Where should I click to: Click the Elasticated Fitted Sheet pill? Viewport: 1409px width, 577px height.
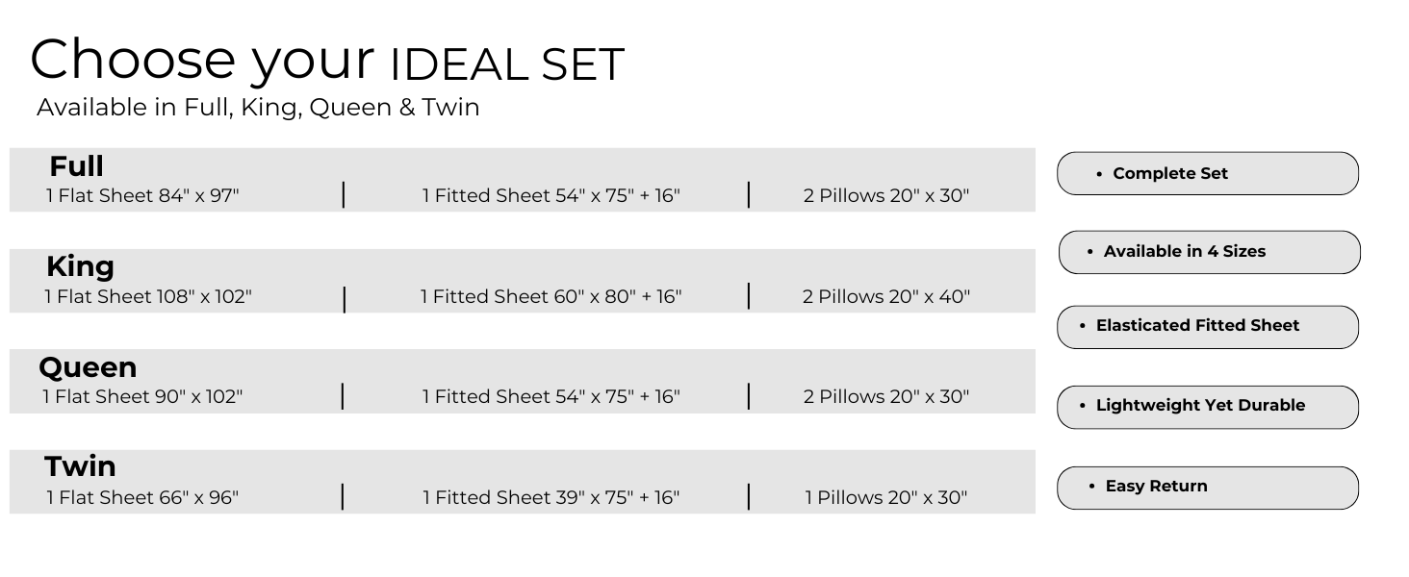point(1207,327)
